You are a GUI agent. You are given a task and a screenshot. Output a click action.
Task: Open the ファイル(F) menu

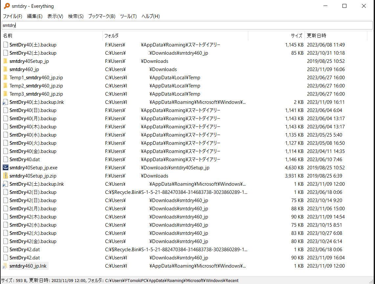pyautogui.click(x=12, y=16)
